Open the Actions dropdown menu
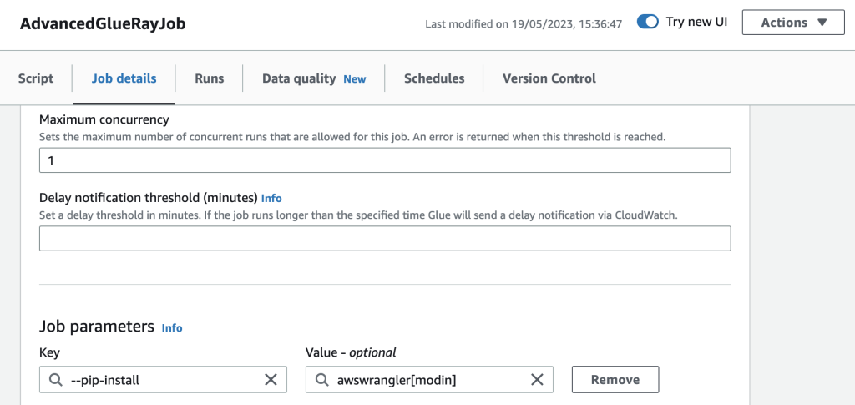This screenshot has height=405, width=855. click(793, 23)
